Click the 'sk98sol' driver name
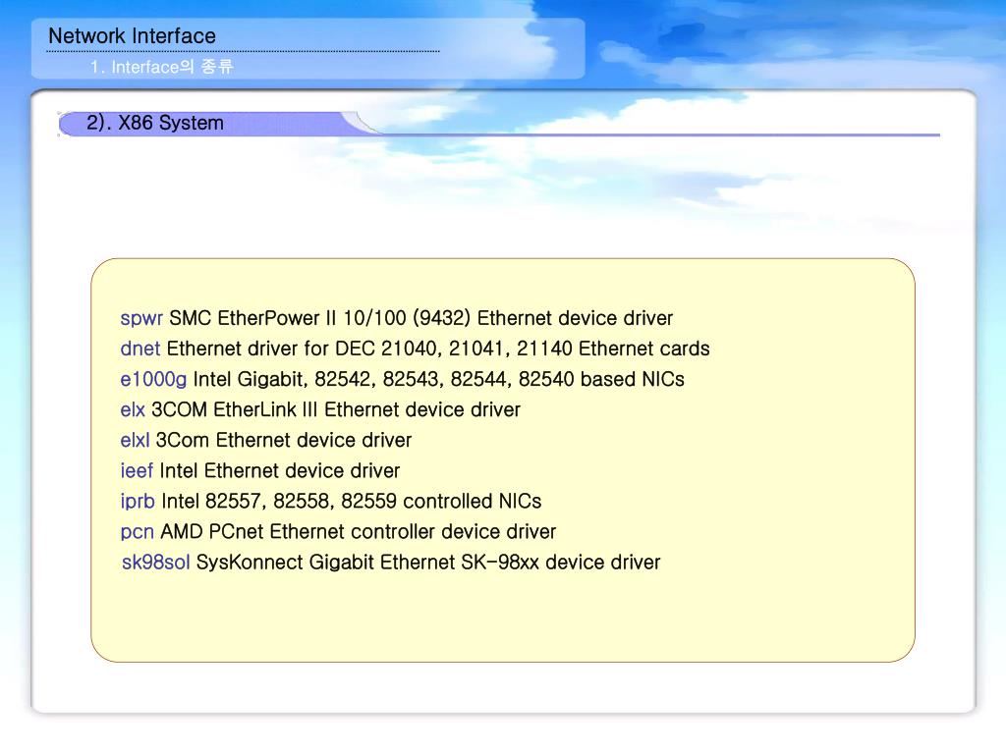 155,563
